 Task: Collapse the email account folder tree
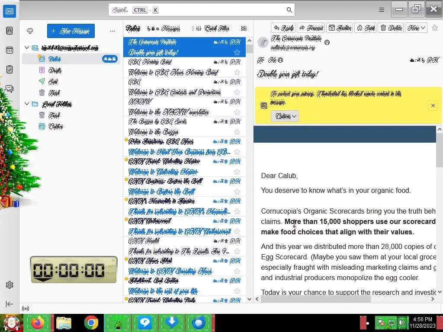coord(27,48)
